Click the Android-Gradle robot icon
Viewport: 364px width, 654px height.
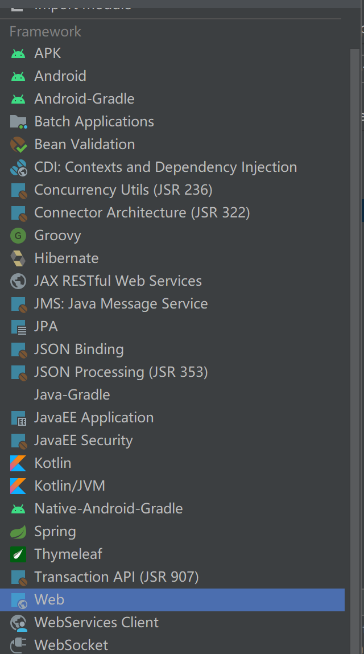tap(18, 99)
